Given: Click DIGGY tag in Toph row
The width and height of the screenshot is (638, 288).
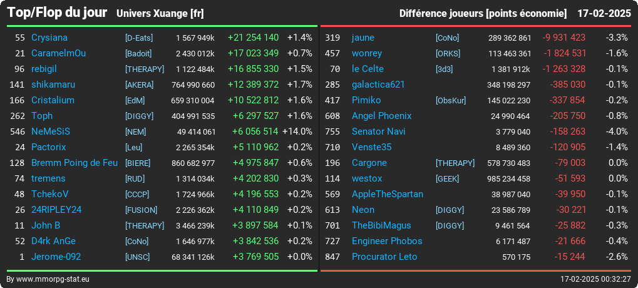Looking at the screenshot, I should pos(140,116).
